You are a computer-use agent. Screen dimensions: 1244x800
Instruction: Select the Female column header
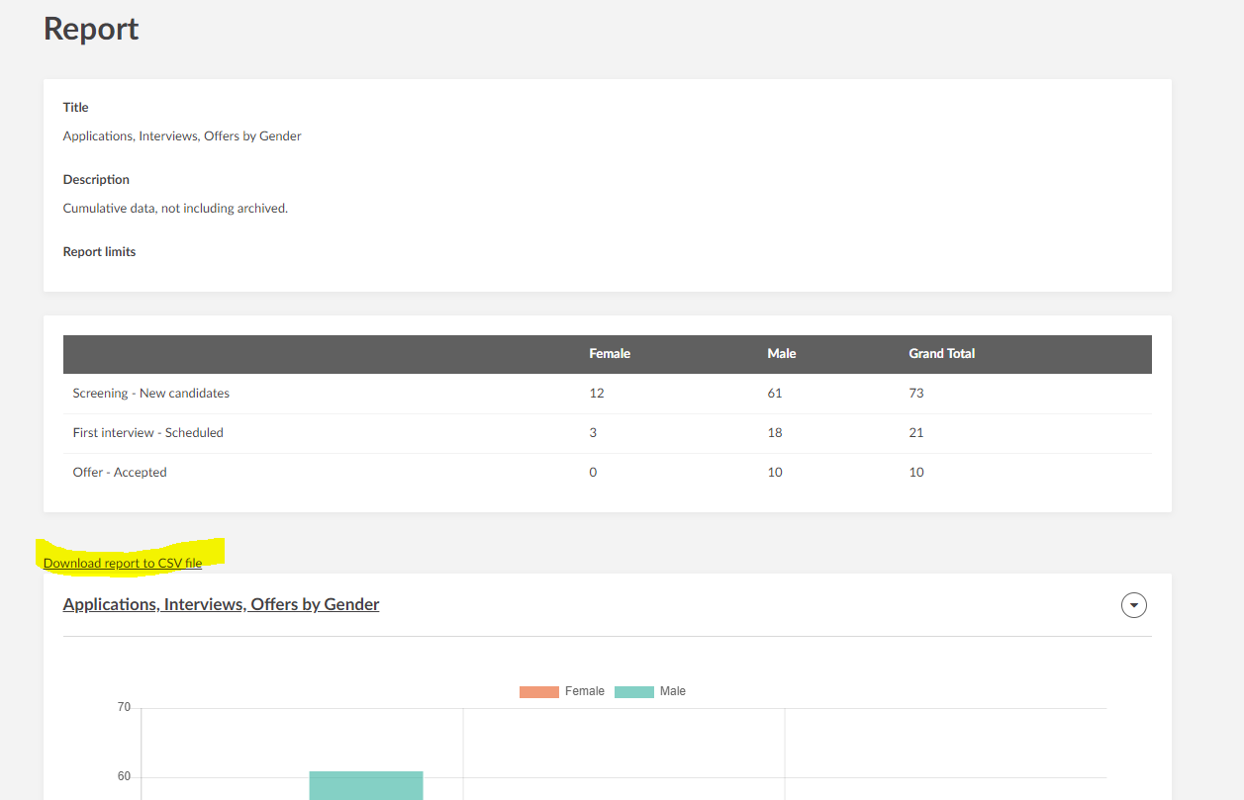610,354
